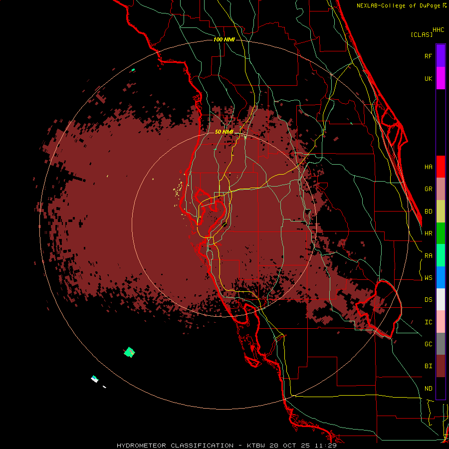Click the RA legend label
Viewport: 449px width, 449px height.
coord(429,256)
